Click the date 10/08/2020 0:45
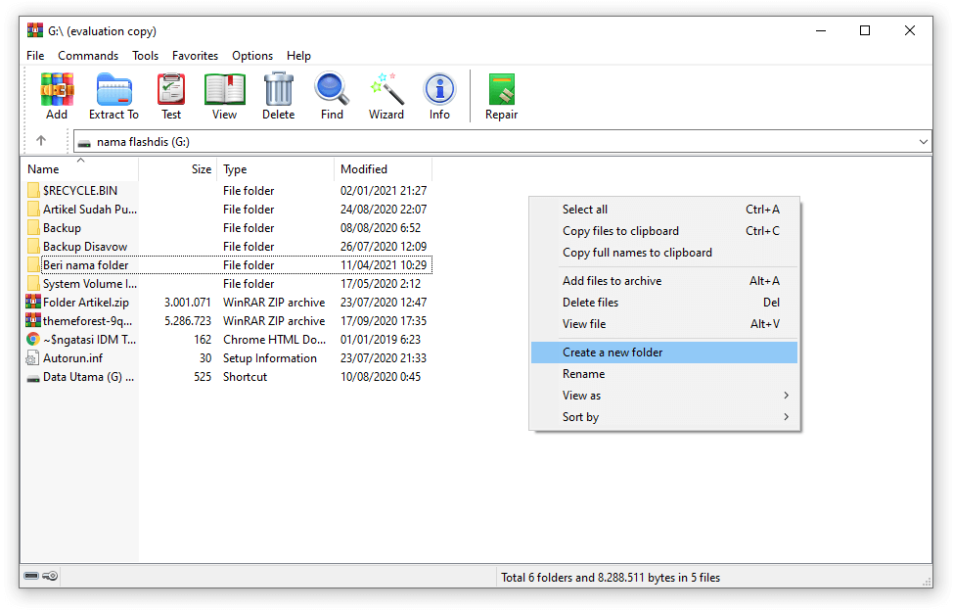This screenshot has width=953, height=611. tap(381, 377)
